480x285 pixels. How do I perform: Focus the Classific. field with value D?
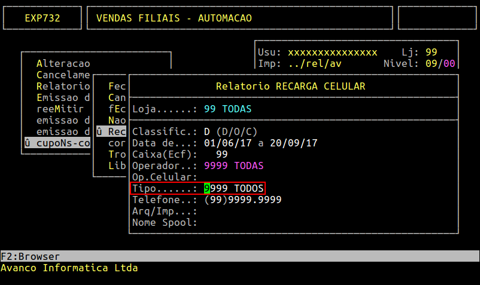point(207,131)
